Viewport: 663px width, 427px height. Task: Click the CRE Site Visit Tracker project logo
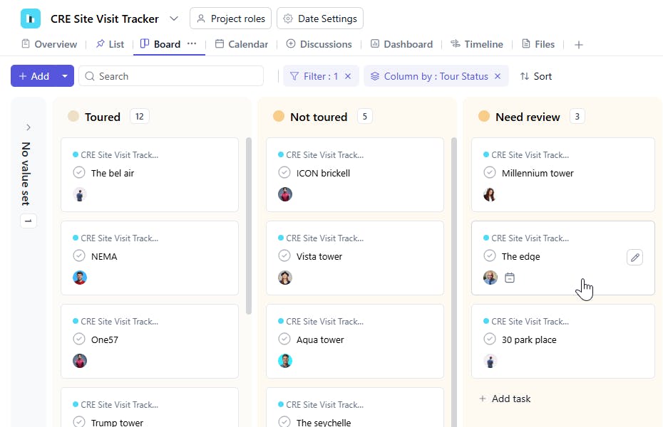coord(31,19)
